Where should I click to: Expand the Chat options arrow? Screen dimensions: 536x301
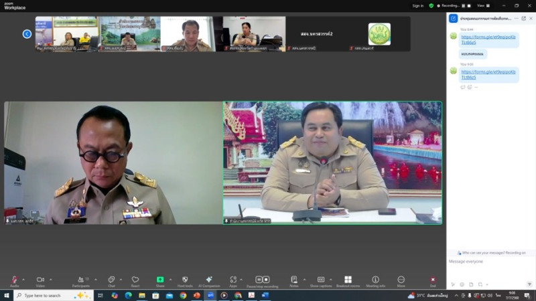pos(121,280)
